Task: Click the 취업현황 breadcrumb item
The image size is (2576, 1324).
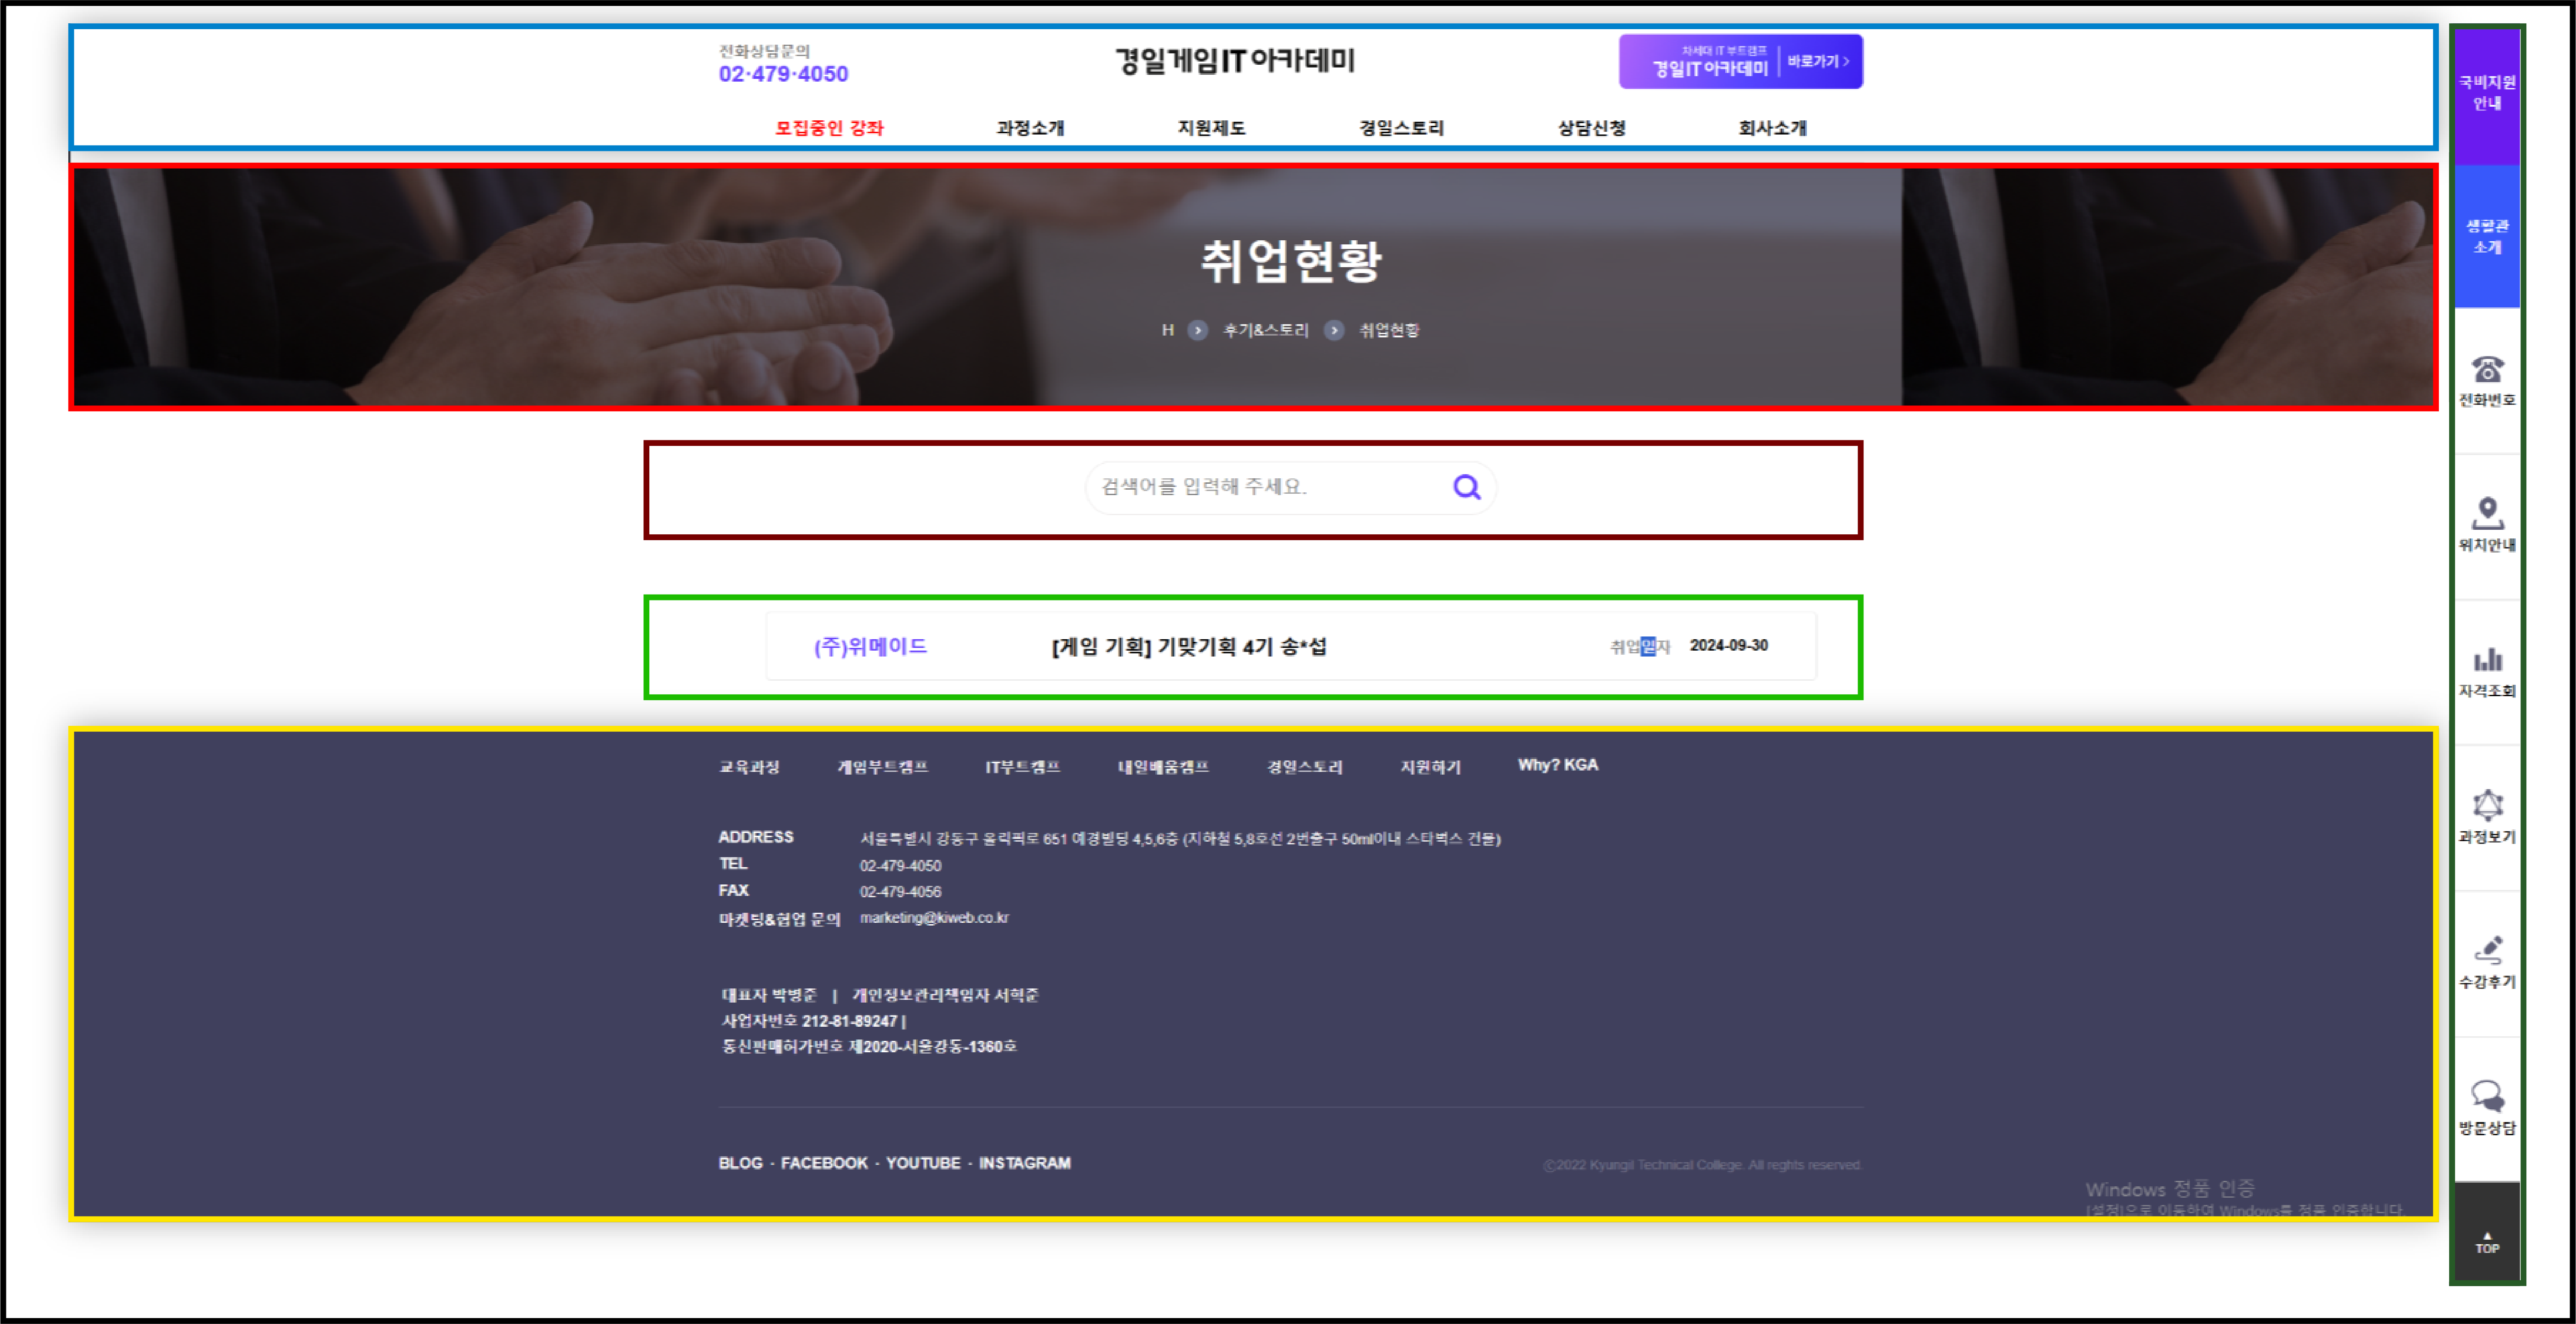Action: pyautogui.click(x=1389, y=330)
